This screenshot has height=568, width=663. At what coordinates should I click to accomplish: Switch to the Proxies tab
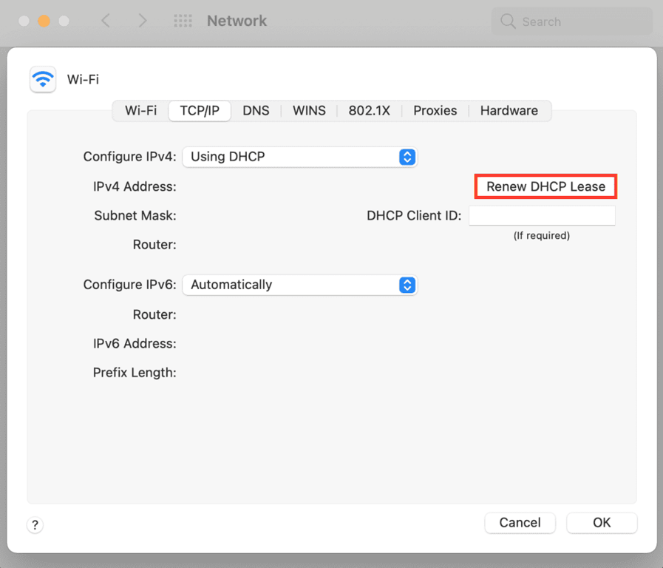point(435,110)
